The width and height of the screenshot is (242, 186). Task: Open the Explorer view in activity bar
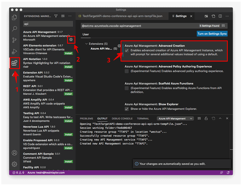(x=15, y=18)
